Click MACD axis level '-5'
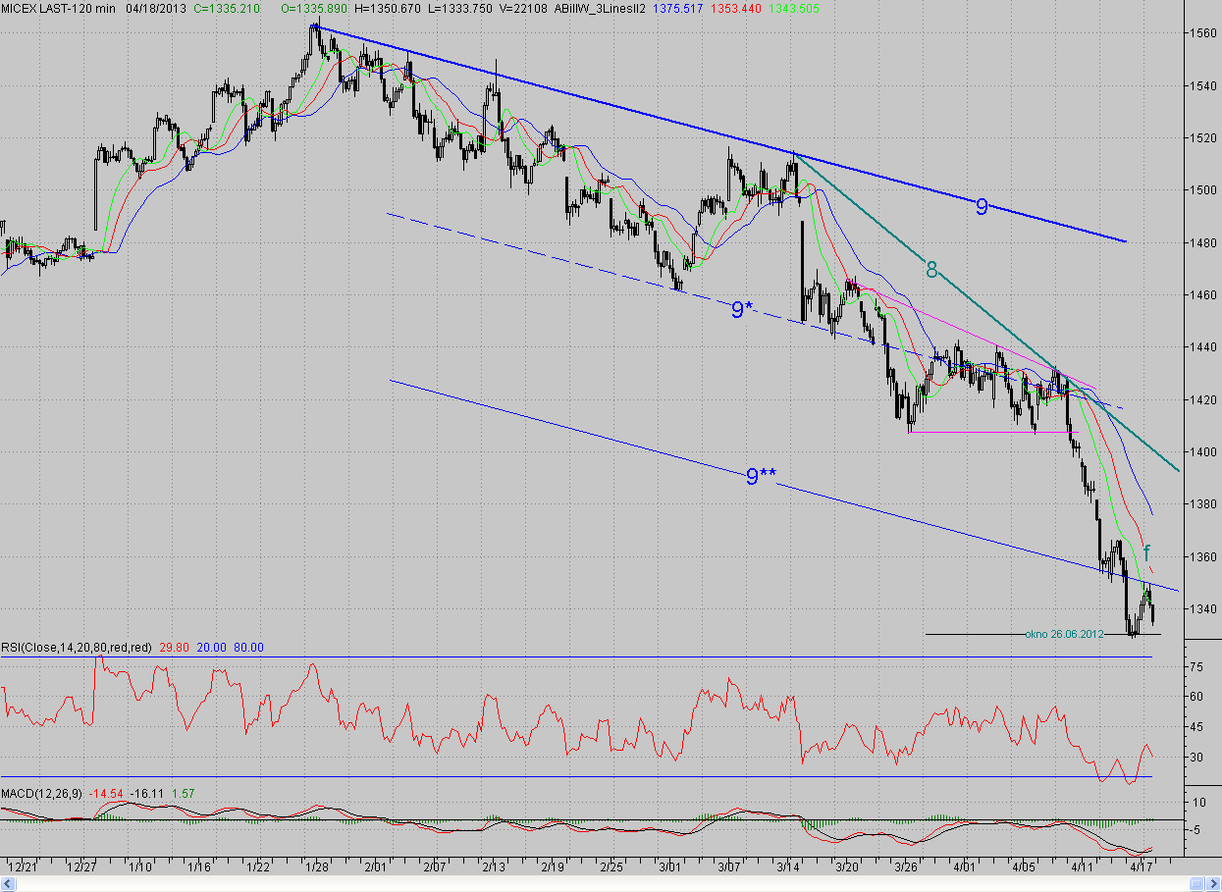This screenshot has height=892, width=1222. click(x=1195, y=830)
